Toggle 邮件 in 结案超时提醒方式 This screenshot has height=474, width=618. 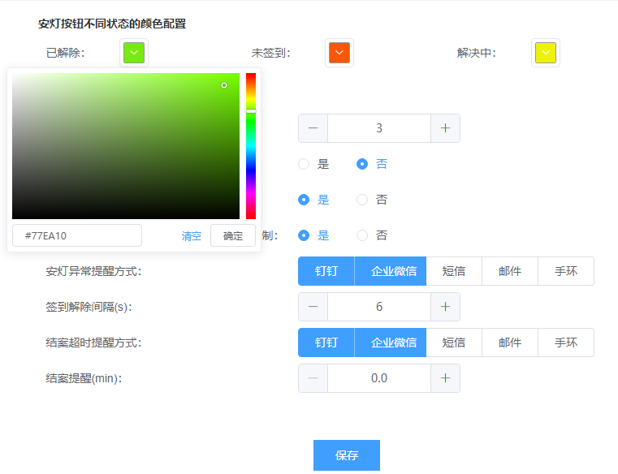(510, 343)
